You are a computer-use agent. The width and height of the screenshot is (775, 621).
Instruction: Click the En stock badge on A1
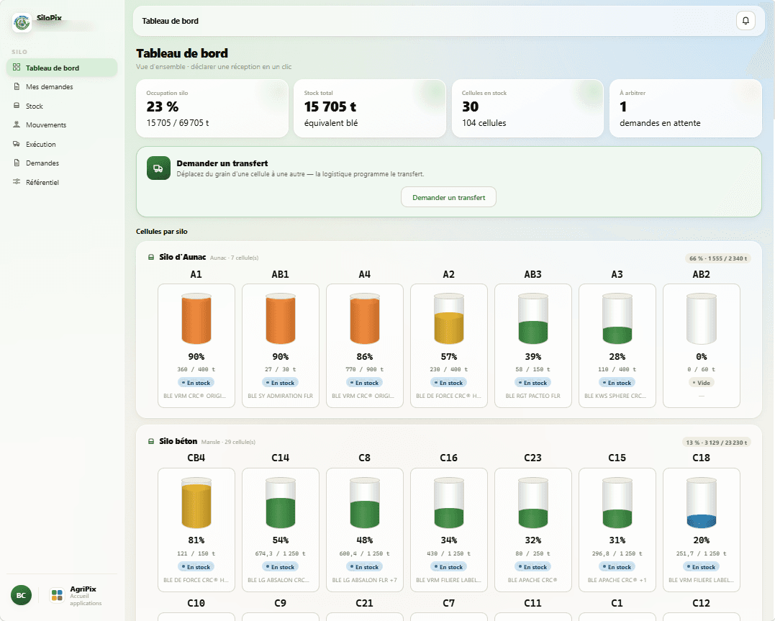coord(196,383)
